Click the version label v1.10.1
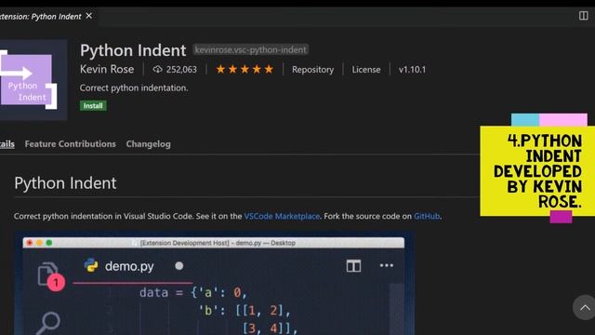 (x=412, y=70)
